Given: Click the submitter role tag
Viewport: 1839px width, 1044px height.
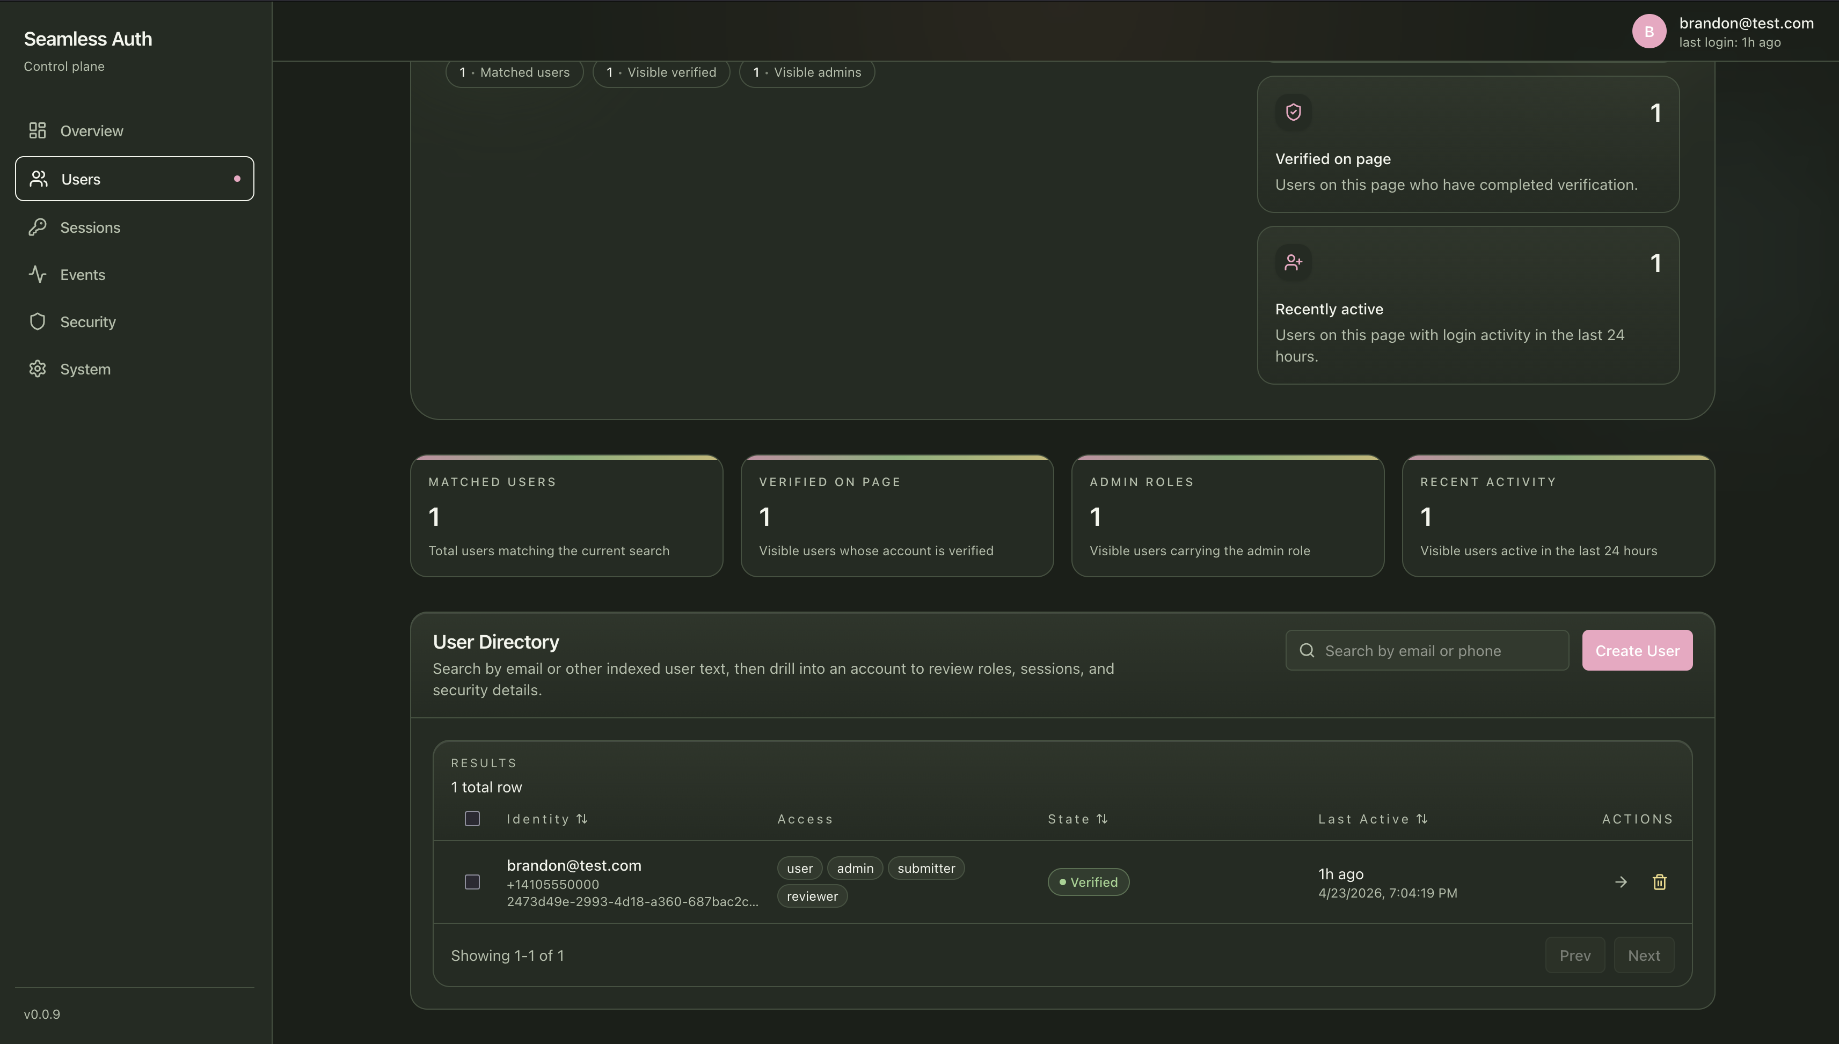Looking at the screenshot, I should coord(926,869).
